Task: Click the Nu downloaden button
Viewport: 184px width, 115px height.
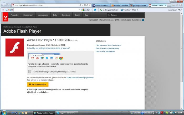Action: (x=38, y=84)
